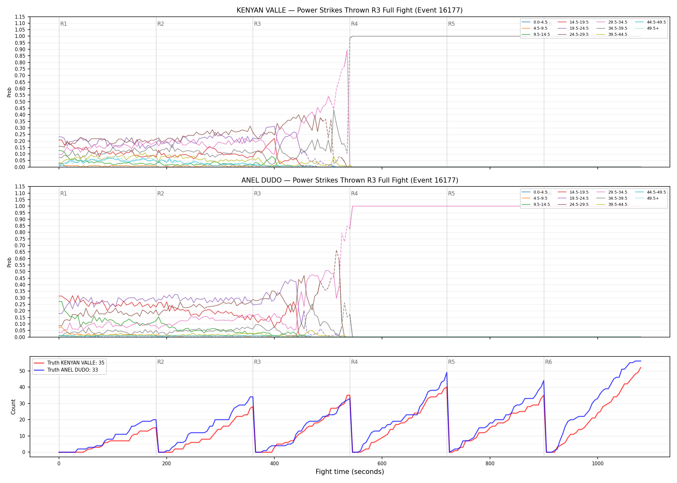
Task: Click the KENYAN VALLE chart title
Action: [349, 10]
